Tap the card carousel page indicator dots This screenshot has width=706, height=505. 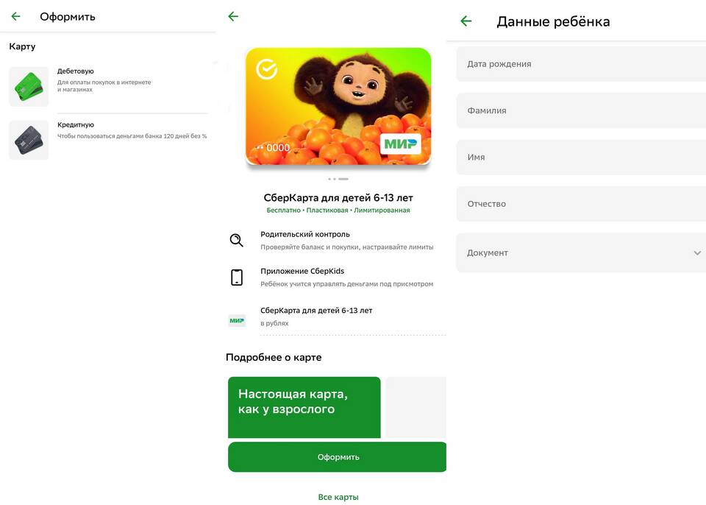click(338, 179)
